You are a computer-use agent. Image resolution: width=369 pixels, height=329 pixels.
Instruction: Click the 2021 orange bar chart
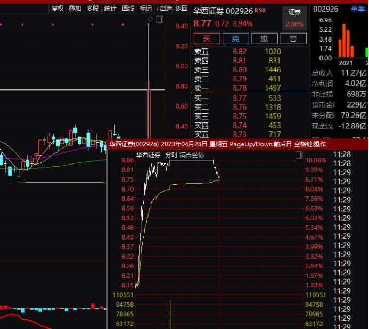(346, 40)
